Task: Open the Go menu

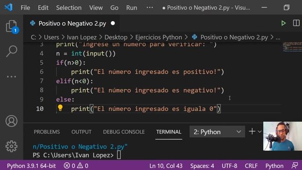Action: coord(114,8)
